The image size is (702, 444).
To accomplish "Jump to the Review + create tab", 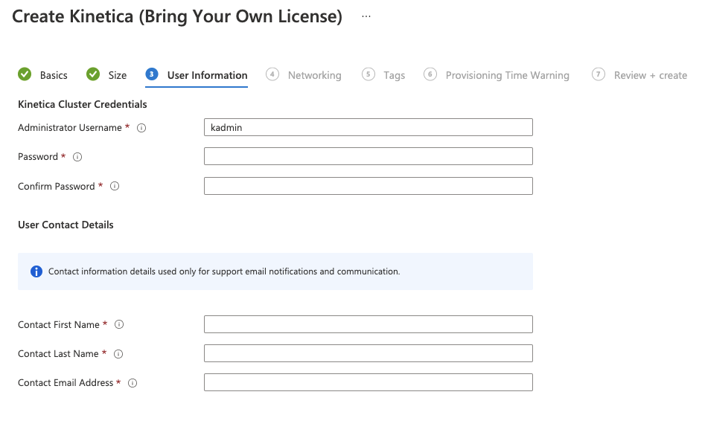I will (x=651, y=76).
